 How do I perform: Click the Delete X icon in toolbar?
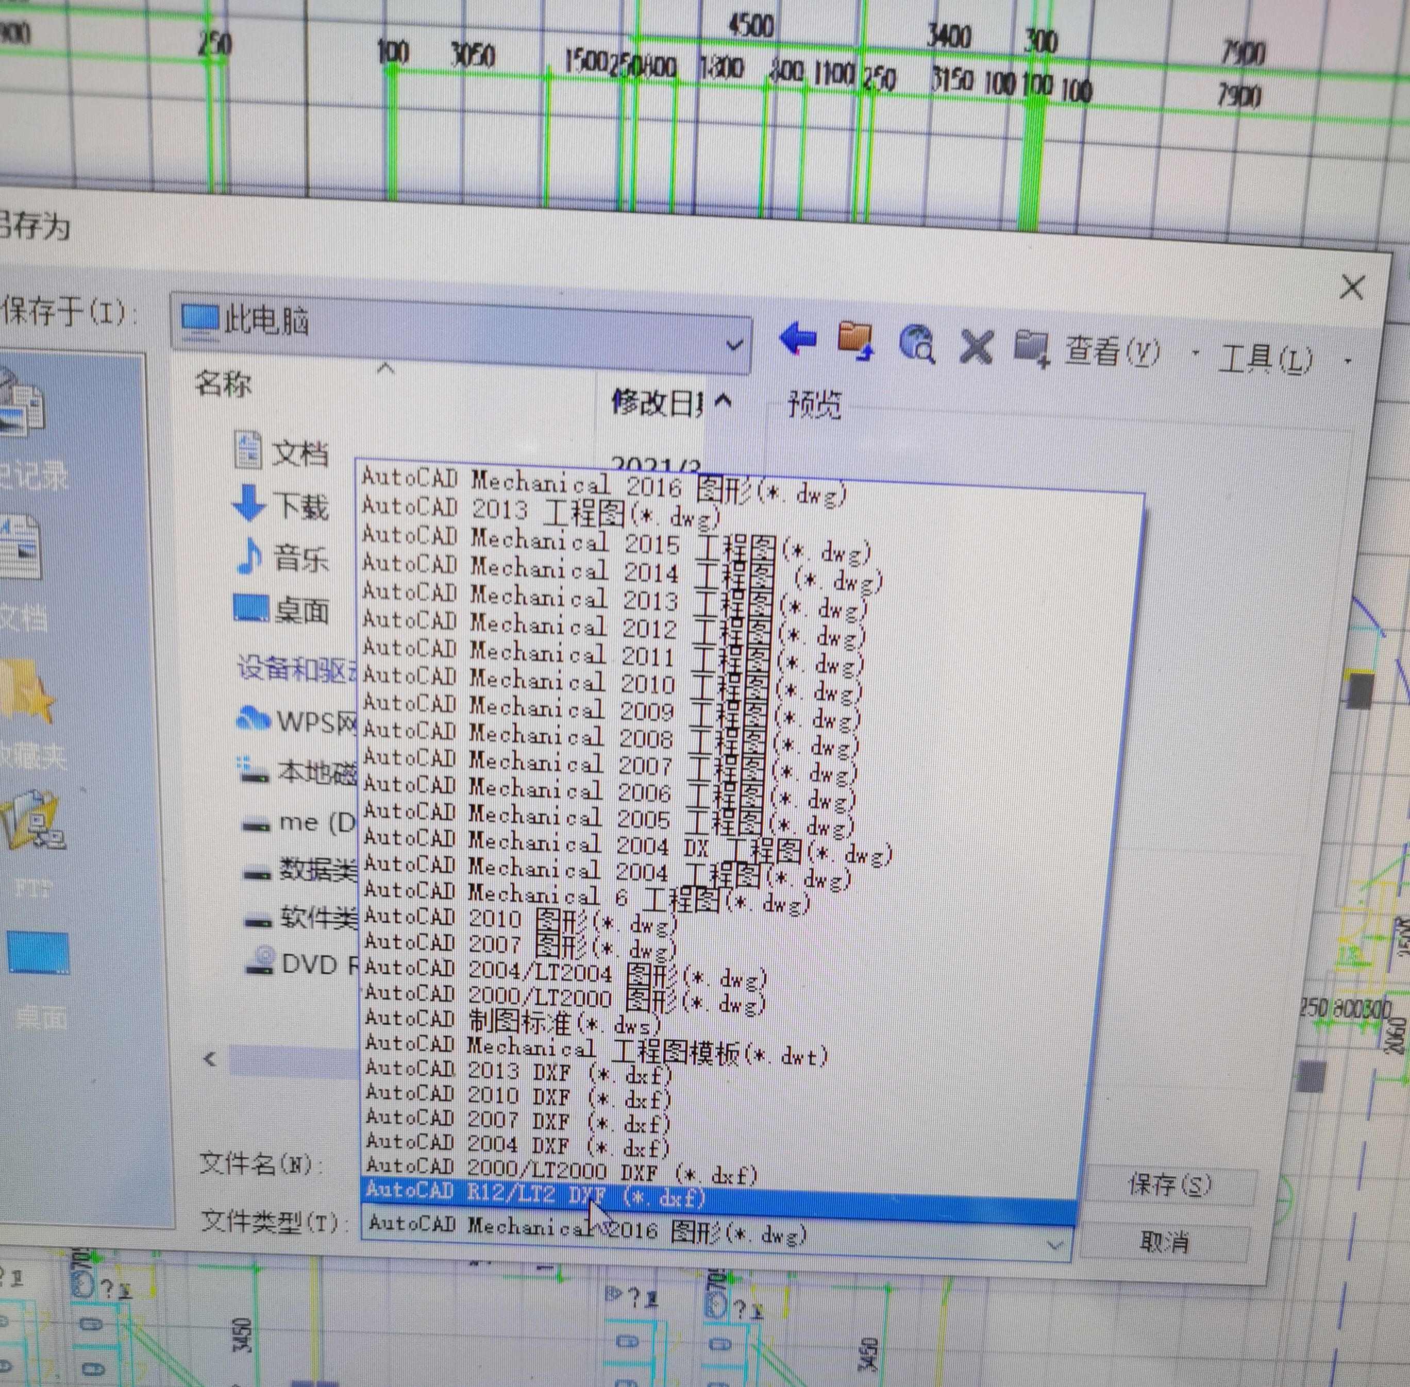click(x=976, y=346)
